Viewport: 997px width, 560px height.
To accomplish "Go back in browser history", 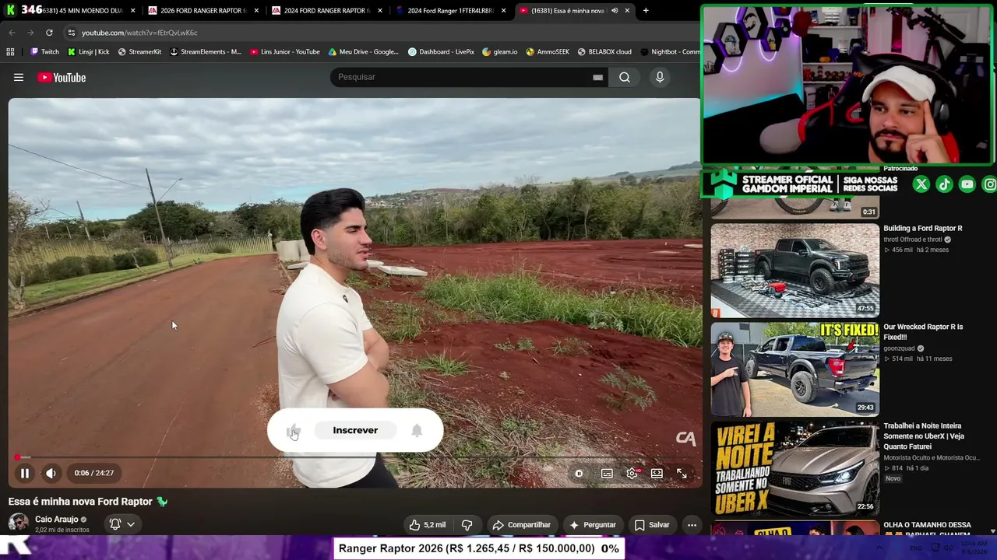I will [12, 33].
